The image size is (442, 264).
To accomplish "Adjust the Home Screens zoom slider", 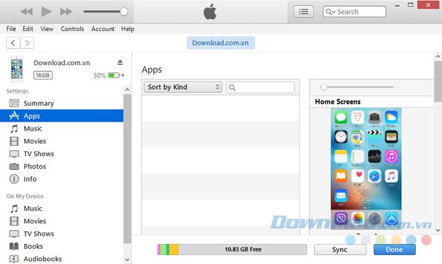I will pos(324,87).
